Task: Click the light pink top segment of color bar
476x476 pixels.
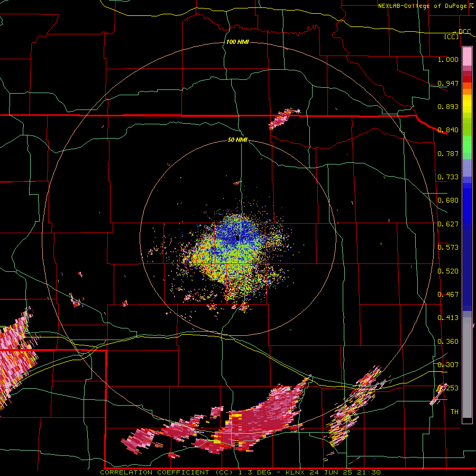Action: 467,57
